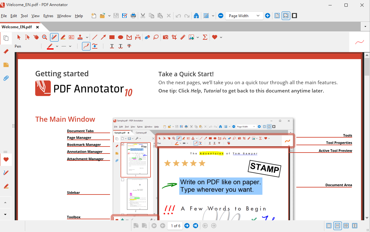Image resolution: width=370 pixels, height=232 pixels.
Task: Toggle the Pen tool button
Action: point(54,37)
